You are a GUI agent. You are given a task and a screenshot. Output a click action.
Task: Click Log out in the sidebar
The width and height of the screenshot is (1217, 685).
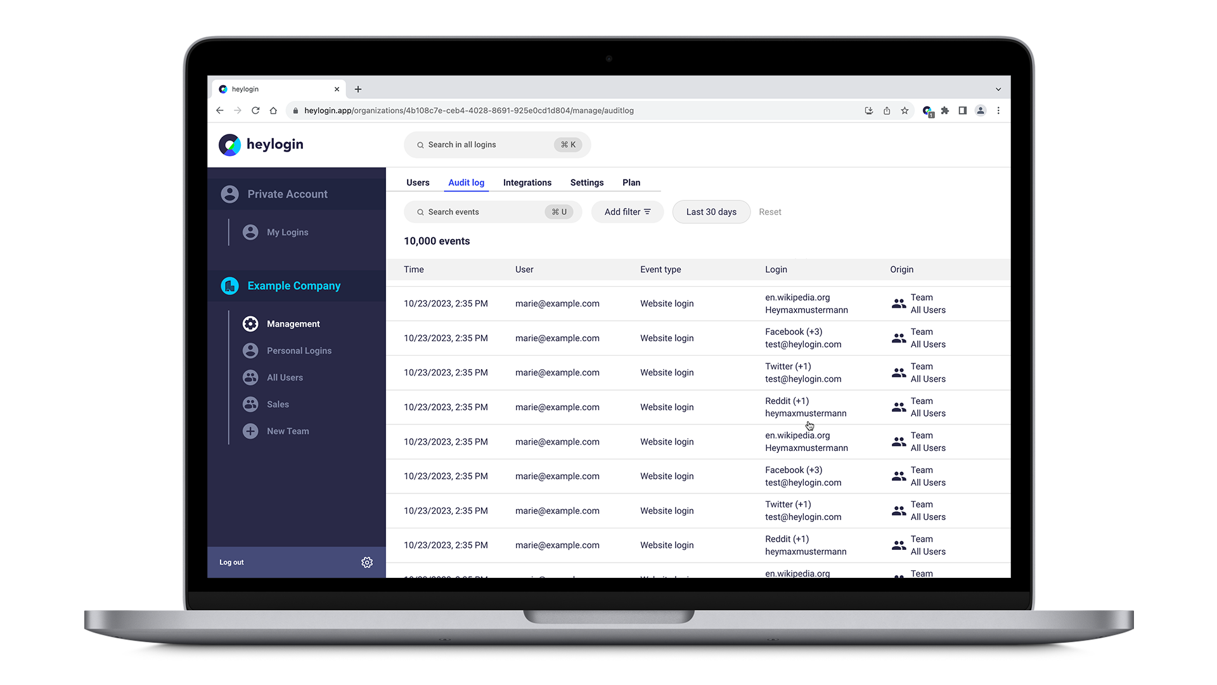coord(231,563)
